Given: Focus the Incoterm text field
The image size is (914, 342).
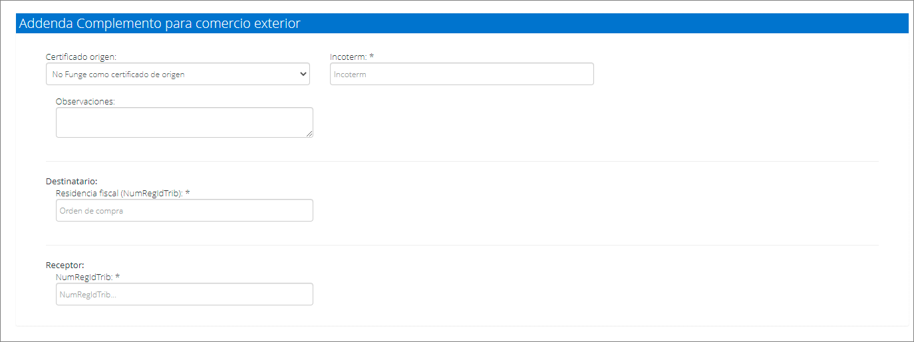Looking at the screenshot, I should (461, 75).
